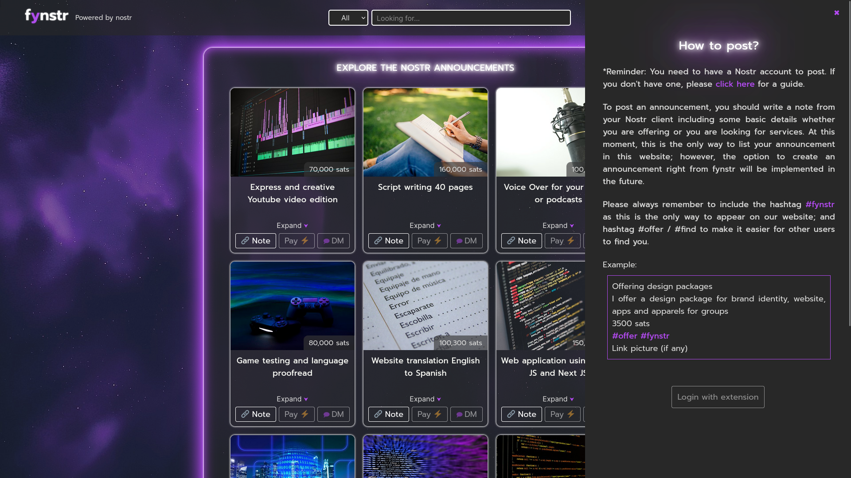
Task: Open Note for Voice Over card
Action: 521,241
